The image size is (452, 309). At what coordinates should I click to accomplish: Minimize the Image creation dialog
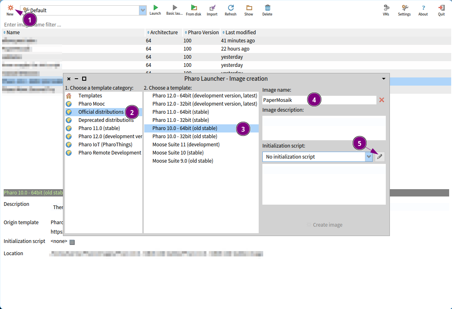point(76,79)
